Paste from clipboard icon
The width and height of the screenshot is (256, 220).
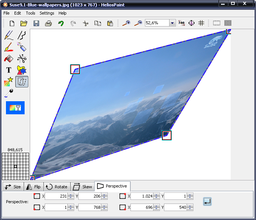110,23
